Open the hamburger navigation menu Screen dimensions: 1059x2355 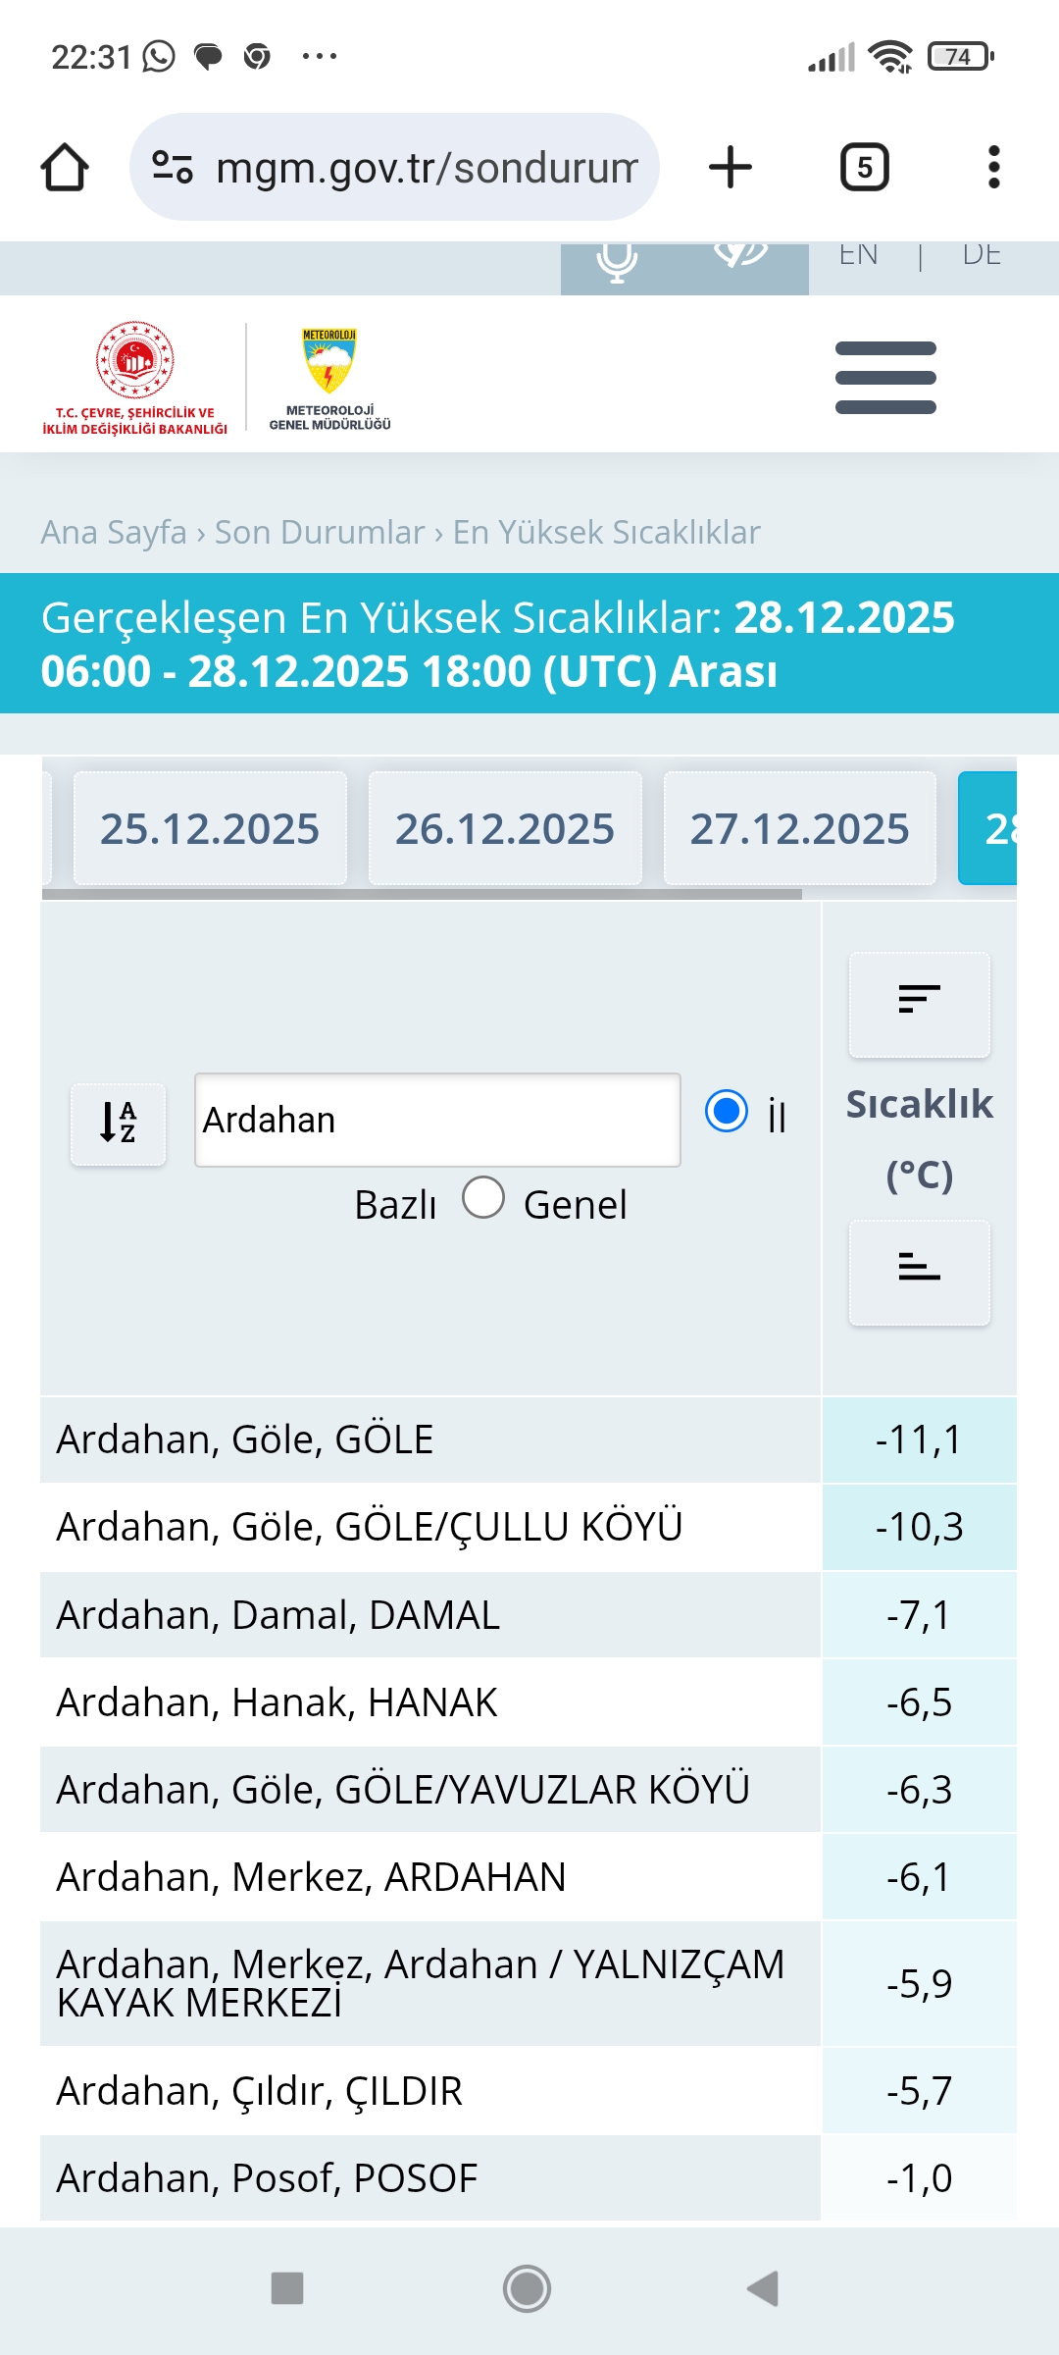[x=885, y=378]
